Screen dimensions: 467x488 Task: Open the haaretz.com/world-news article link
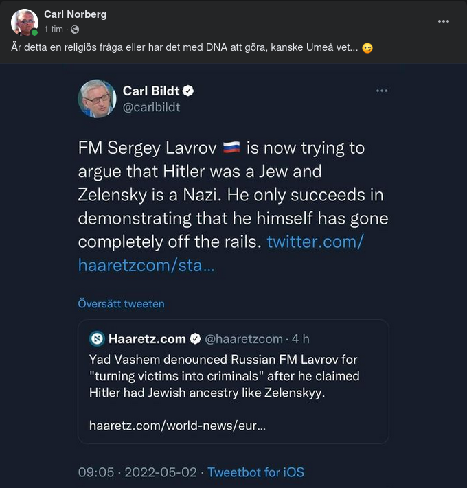pyautogui.click(x=177, y=426)
